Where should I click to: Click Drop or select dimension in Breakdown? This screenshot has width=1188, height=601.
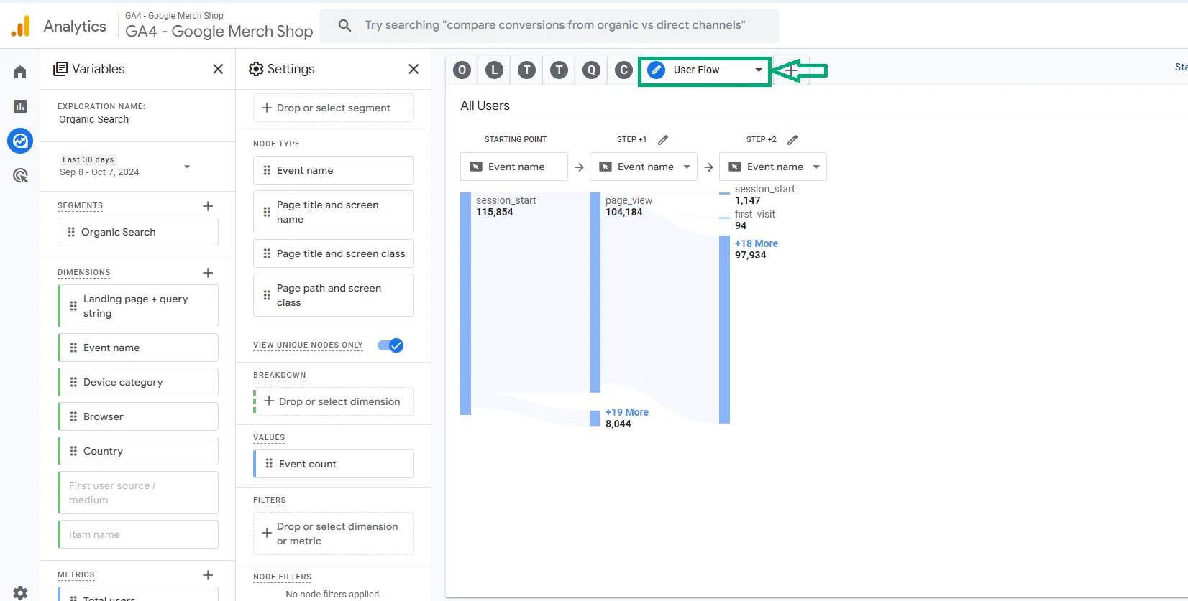click(x=334, y=401)
